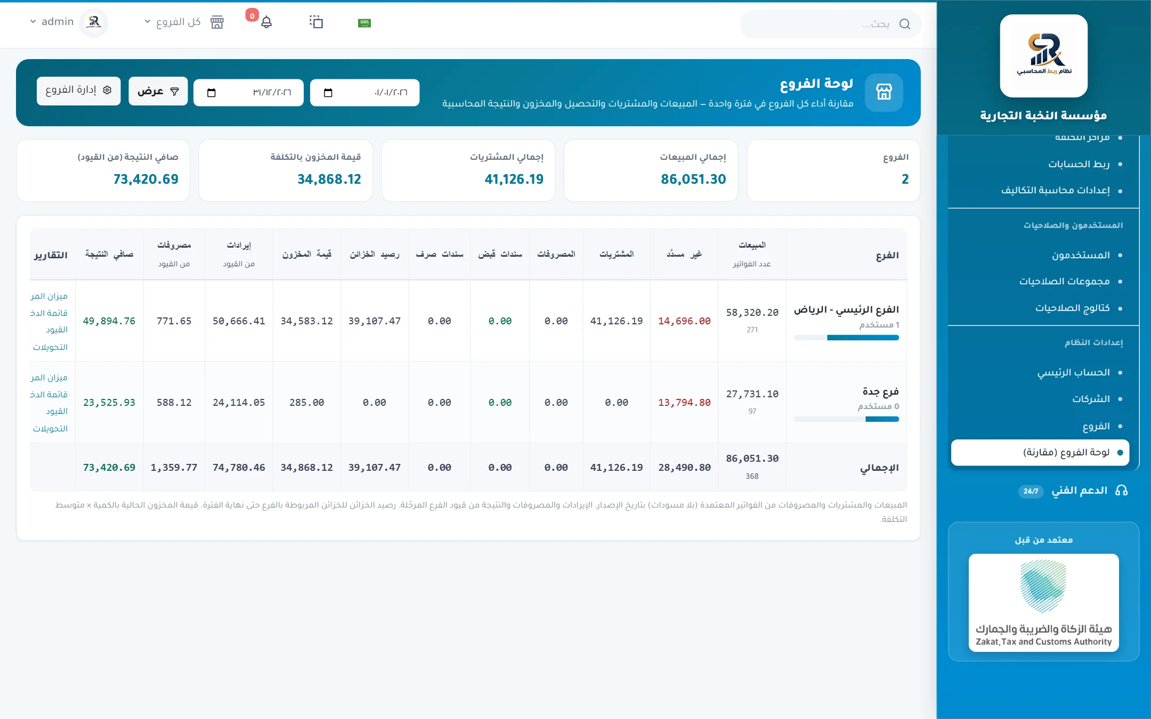1151x719 pixels.
Task: Click the unpaid amount 14,696.00
Action: click(684, 321)
